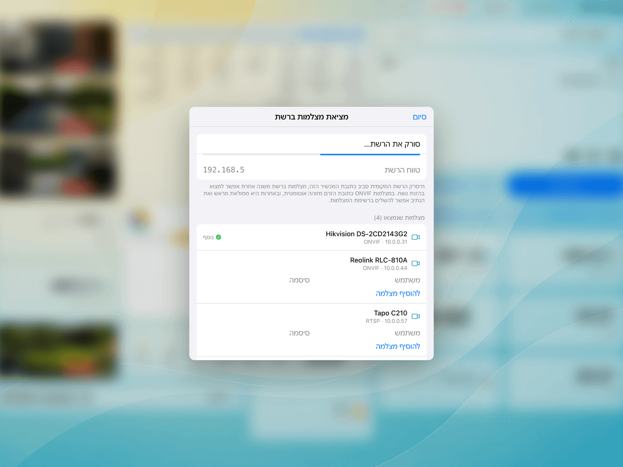The height and width of the screenshot is (467, 623).
Task: Focus the סיסמה field for Reolink RLC-810A
Action: (256, 280)
